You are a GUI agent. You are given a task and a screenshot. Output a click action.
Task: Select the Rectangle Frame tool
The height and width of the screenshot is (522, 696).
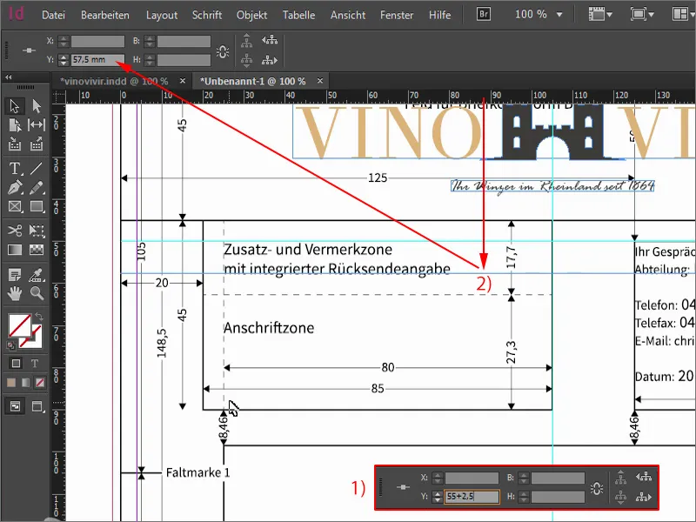(14, 207)
